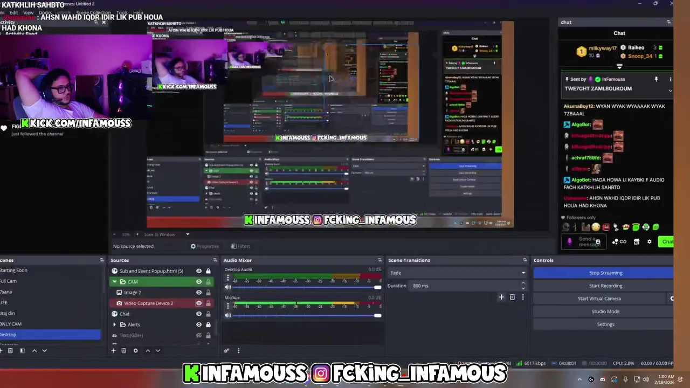Select the Starting Soon scene
Image resolution: width=690 pixels, height=388 pixels.
50,271
